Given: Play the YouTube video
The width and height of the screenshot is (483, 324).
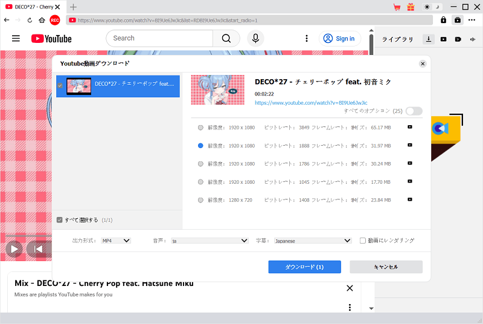Looking at the screenshot, I should tap(14, 249).
